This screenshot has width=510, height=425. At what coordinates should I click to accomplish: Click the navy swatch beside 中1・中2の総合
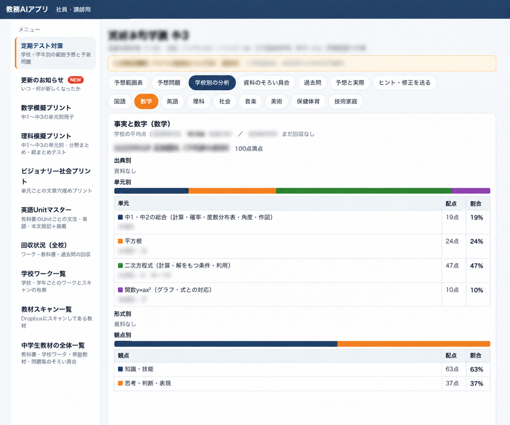(120, 217)
